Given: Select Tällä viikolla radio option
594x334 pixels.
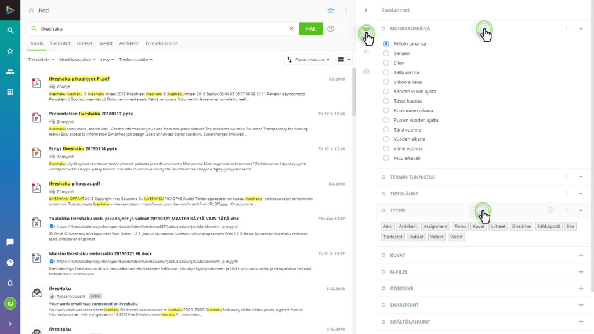Looking at the screenshot, I should [386, 72].
